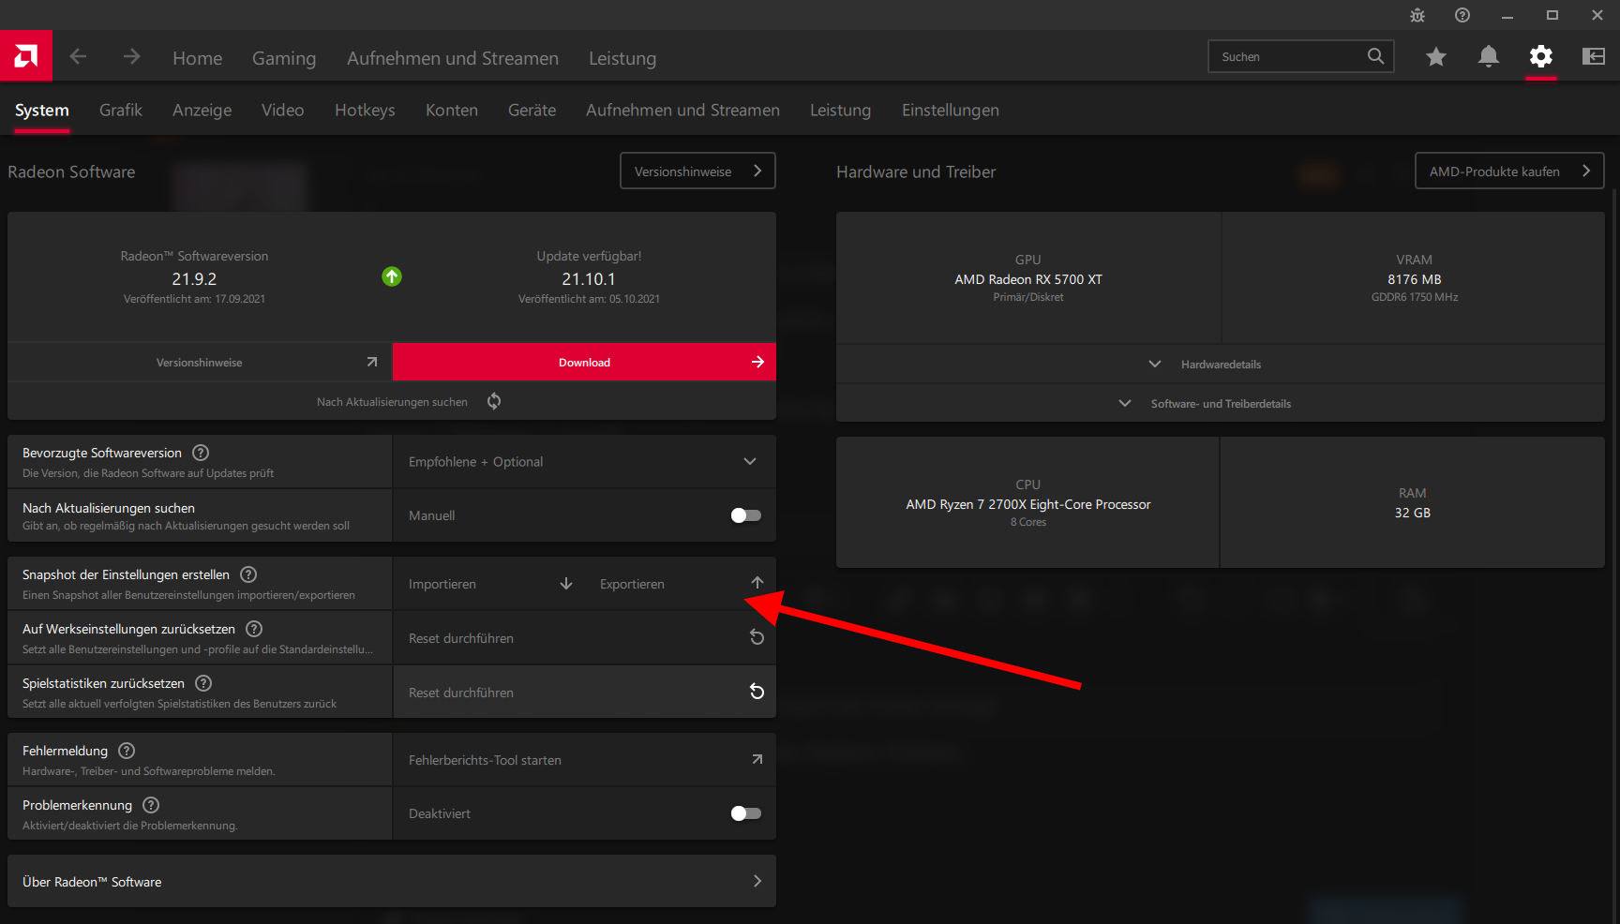1620x924 pixels.
Task: Click the search magnifier icon
Action: tap(1375, 56)
